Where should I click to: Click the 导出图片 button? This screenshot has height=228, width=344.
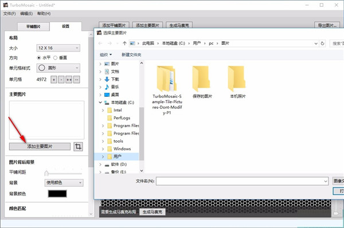(327, 25)
